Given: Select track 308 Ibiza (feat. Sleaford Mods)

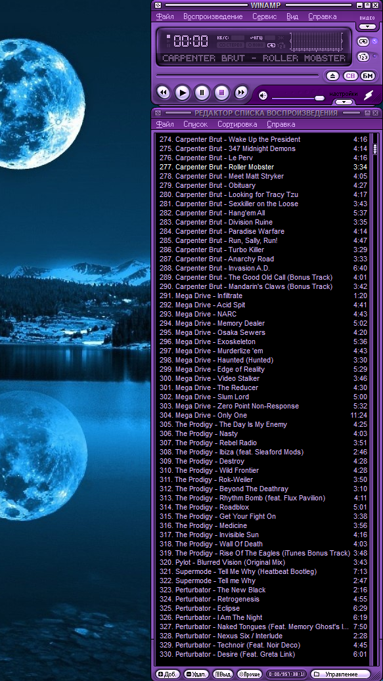Looking at the screenshot, I should (263, 452).
